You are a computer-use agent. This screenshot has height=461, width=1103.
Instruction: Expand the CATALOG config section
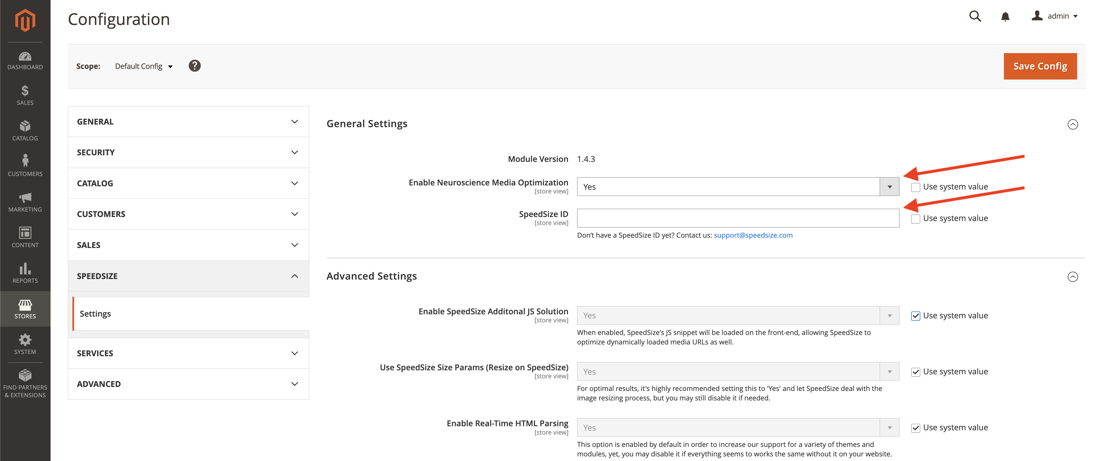(x=188, y=183)
